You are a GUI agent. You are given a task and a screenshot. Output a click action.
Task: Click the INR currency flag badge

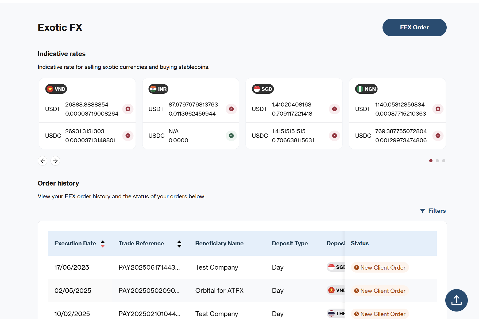point(158,89)
